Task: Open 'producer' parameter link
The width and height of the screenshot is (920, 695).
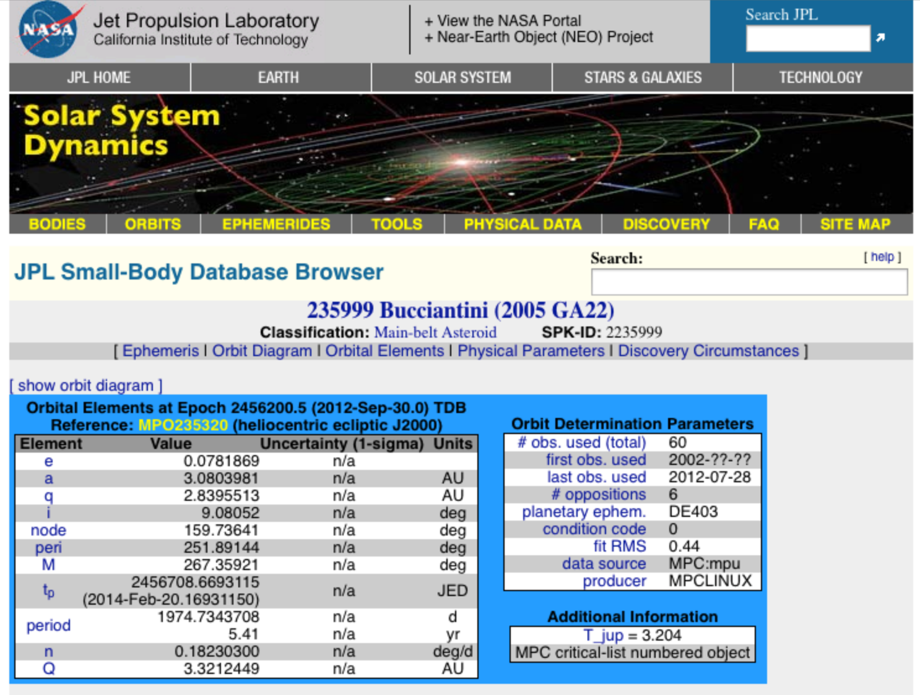Action: [614, 581]
